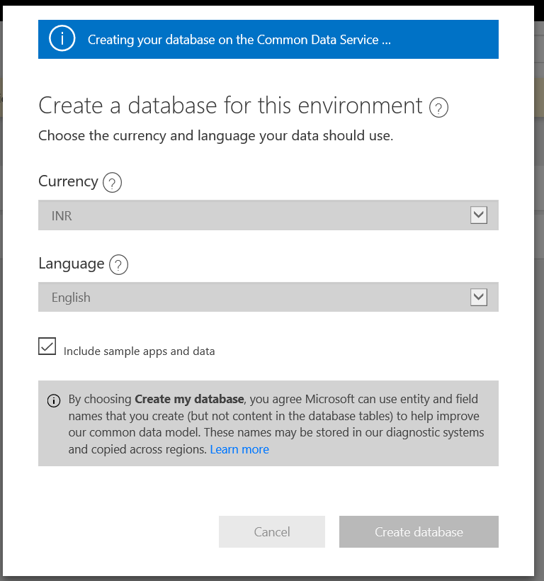The image size is (544, 581).
Task: Click the Language field label
Action: pyautogui.click(x=72, y=264)
